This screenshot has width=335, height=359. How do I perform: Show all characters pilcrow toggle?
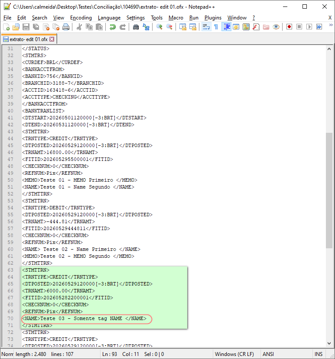216,27
